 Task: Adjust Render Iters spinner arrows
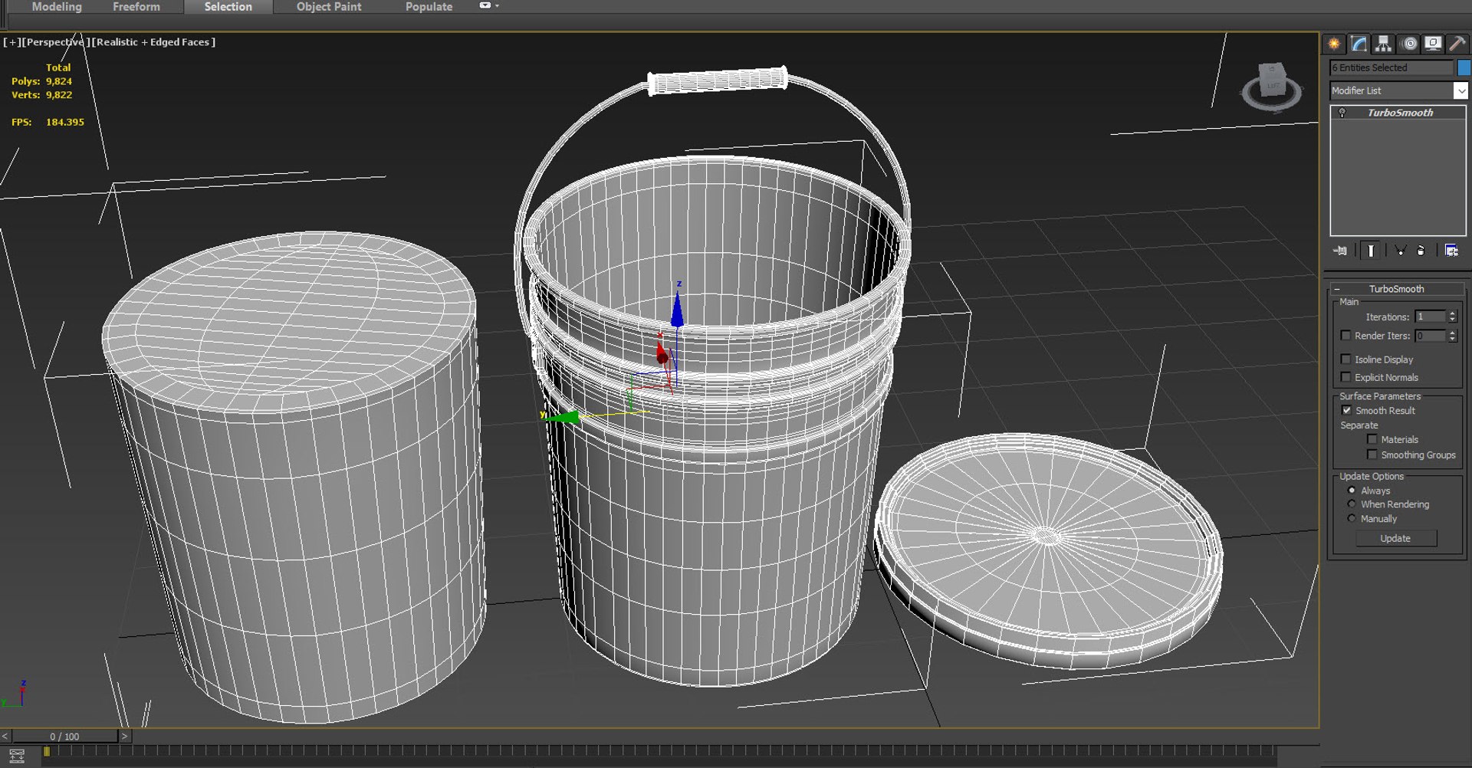pos(1452,336)
